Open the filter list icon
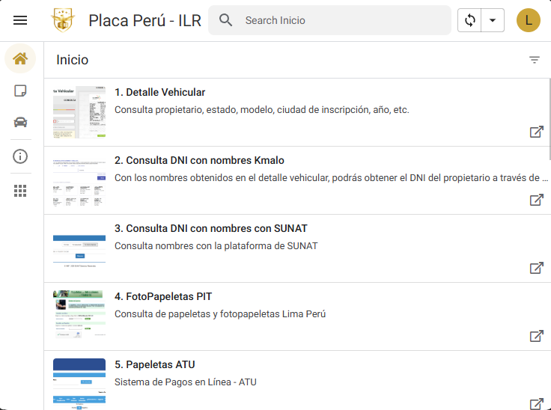Screen dimensions: 551x410 click(x=535, y=60)
